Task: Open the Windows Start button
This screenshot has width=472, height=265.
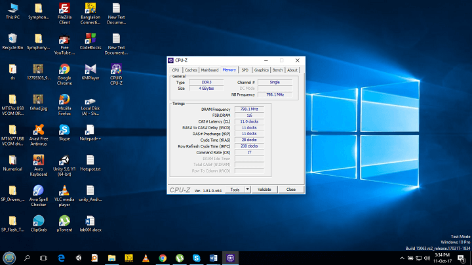Action: point(9,258)
